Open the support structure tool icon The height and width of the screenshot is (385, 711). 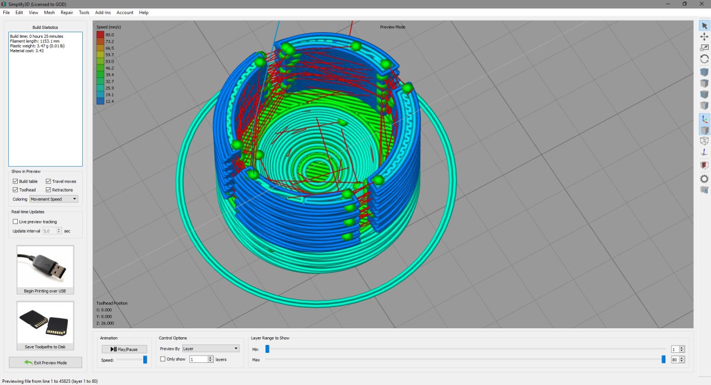coord(704,190)
